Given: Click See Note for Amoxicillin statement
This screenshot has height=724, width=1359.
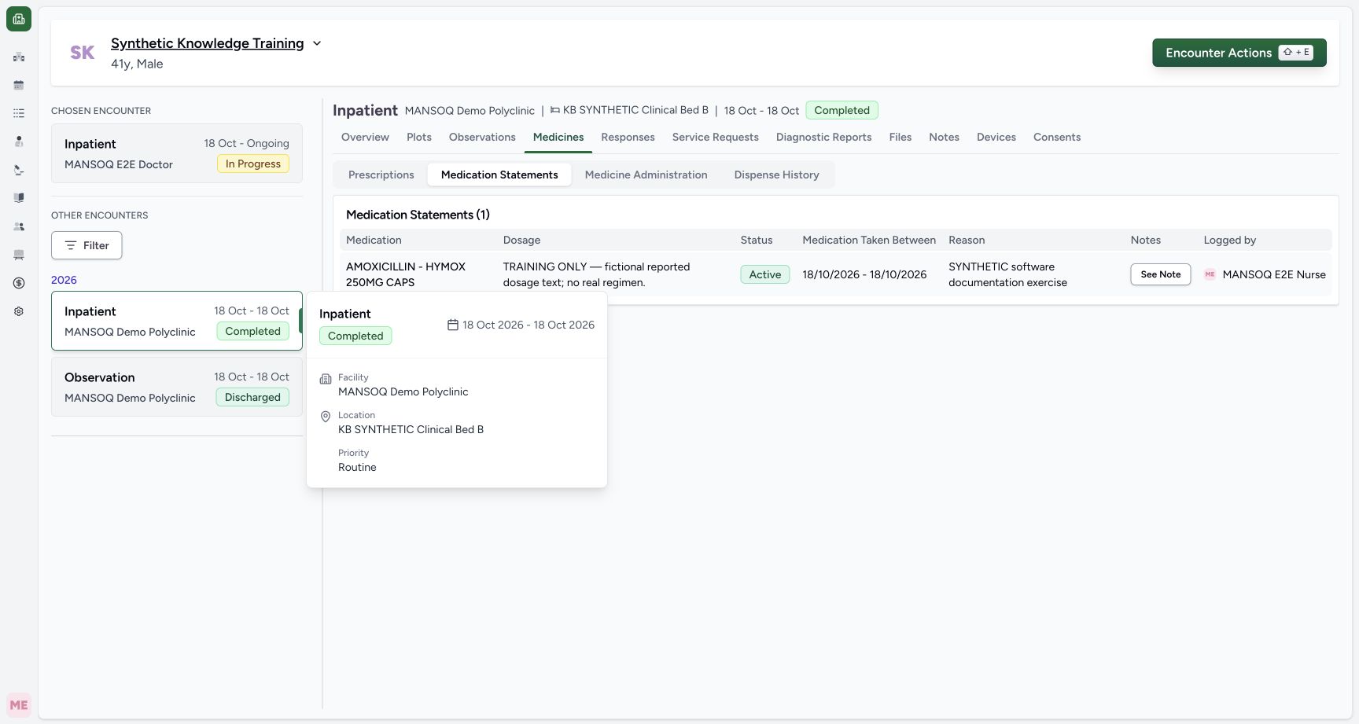Looking at the screenshot, I should (1161, 274).
